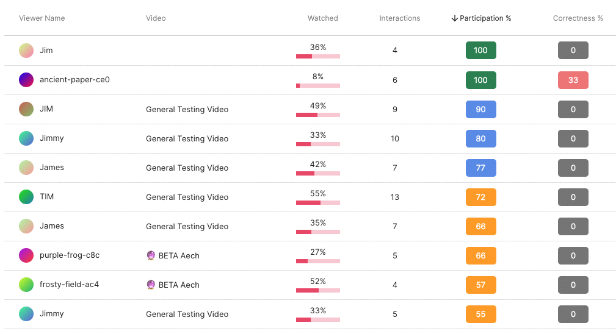
Task: Click crystal ball icon beside purple-frog-c8c's BETA Aech
Action: (151, 255)
